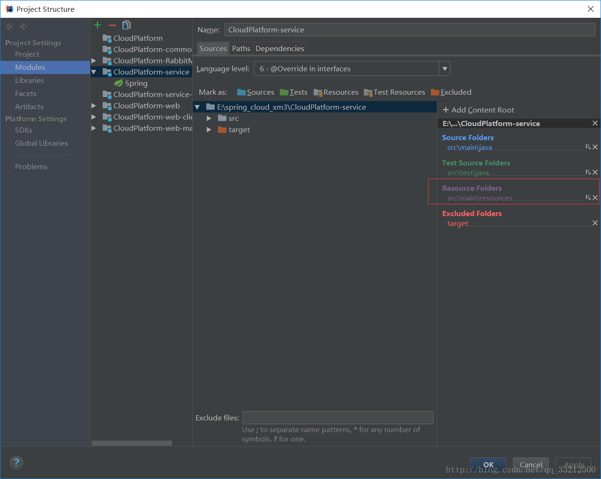Click the src\main\java source folder entry

click(x=469, y=148)
